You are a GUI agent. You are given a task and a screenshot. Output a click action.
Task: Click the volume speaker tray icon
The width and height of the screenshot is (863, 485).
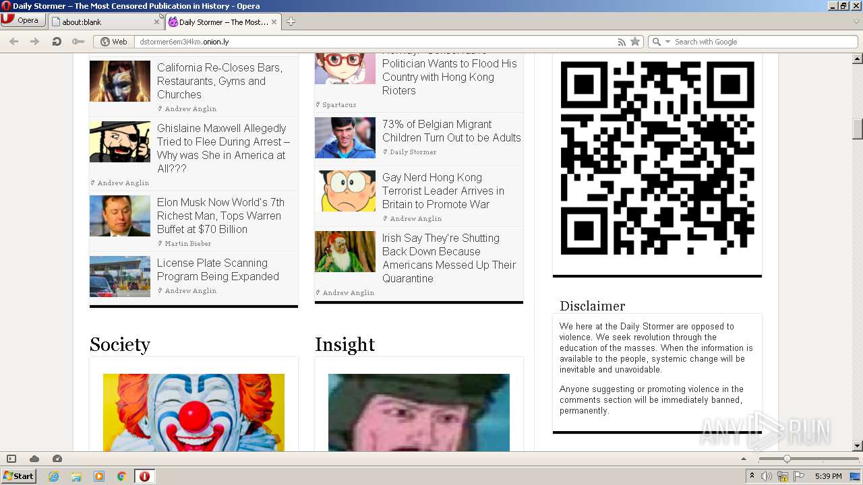(x=767, y=476)
